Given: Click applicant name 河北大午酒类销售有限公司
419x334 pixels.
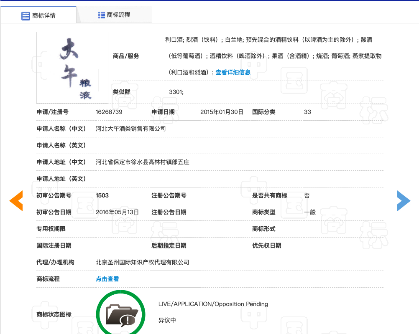Looking at the screenshot, I should point(131,129).
